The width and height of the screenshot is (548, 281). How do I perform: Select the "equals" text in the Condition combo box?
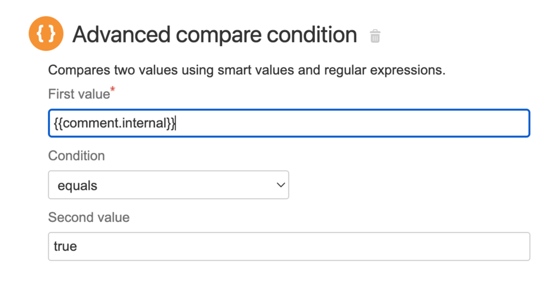coord(77,186)
